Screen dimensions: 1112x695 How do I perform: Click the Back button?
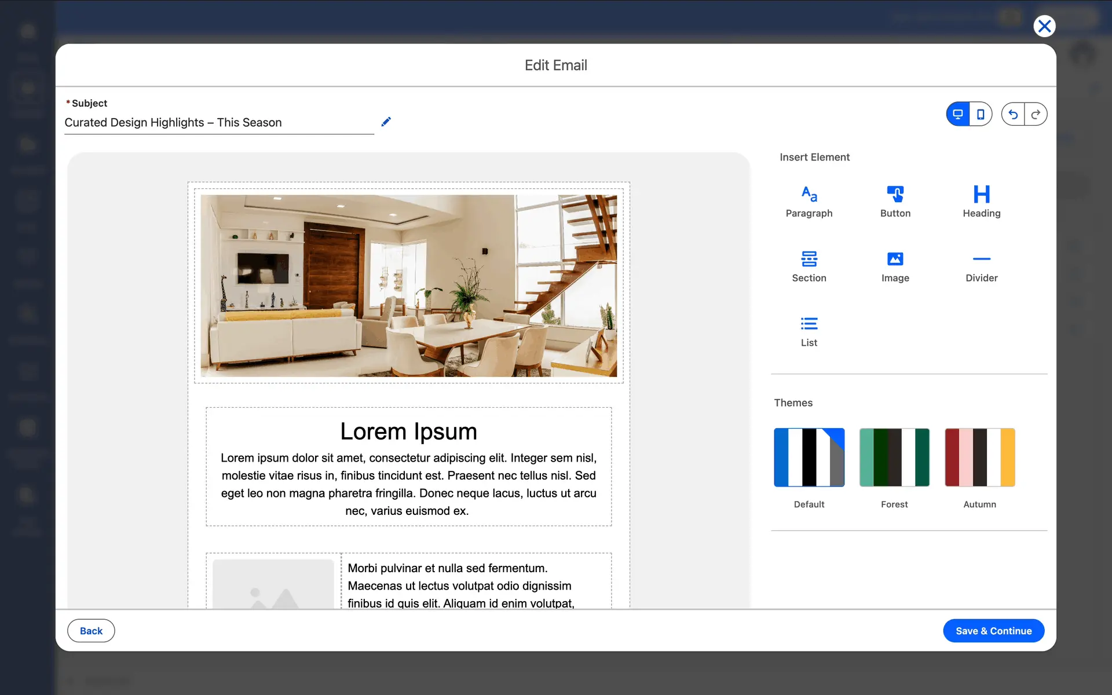click(91, 631)
